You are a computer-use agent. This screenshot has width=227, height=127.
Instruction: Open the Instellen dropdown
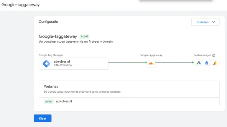(x=205, y=22)
